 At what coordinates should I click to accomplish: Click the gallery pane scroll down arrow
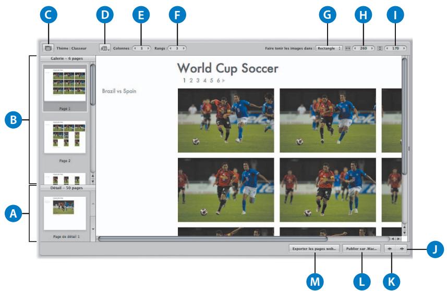[93, 181]
